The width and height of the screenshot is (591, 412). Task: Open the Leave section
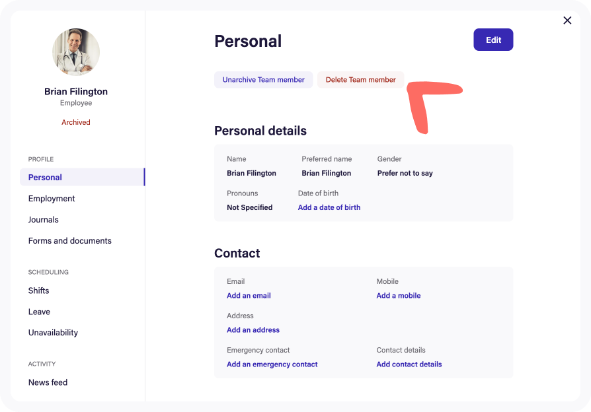pos(38,312)
